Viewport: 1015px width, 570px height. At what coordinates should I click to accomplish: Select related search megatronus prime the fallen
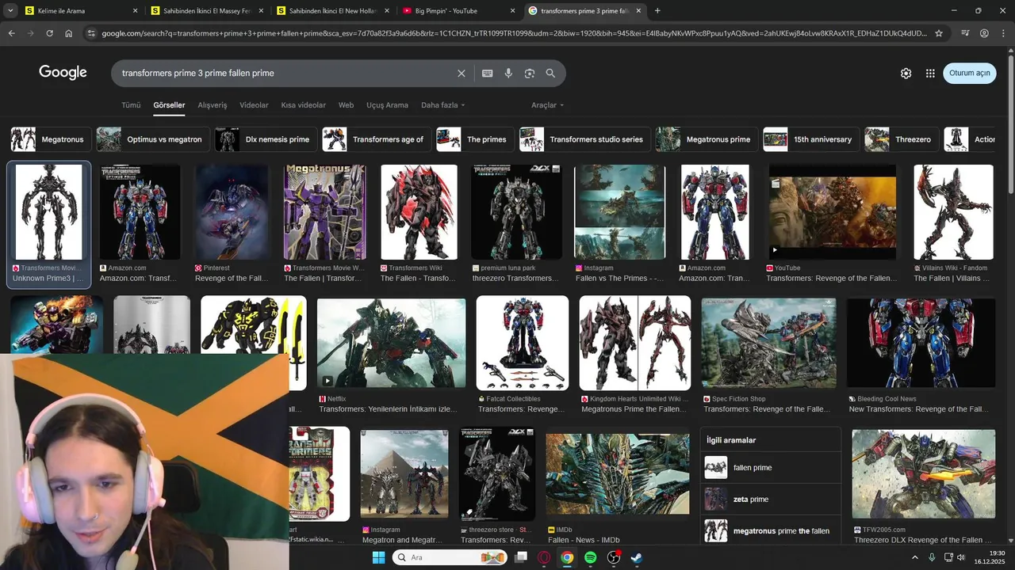pyautogui.click(x=770, y=531)
